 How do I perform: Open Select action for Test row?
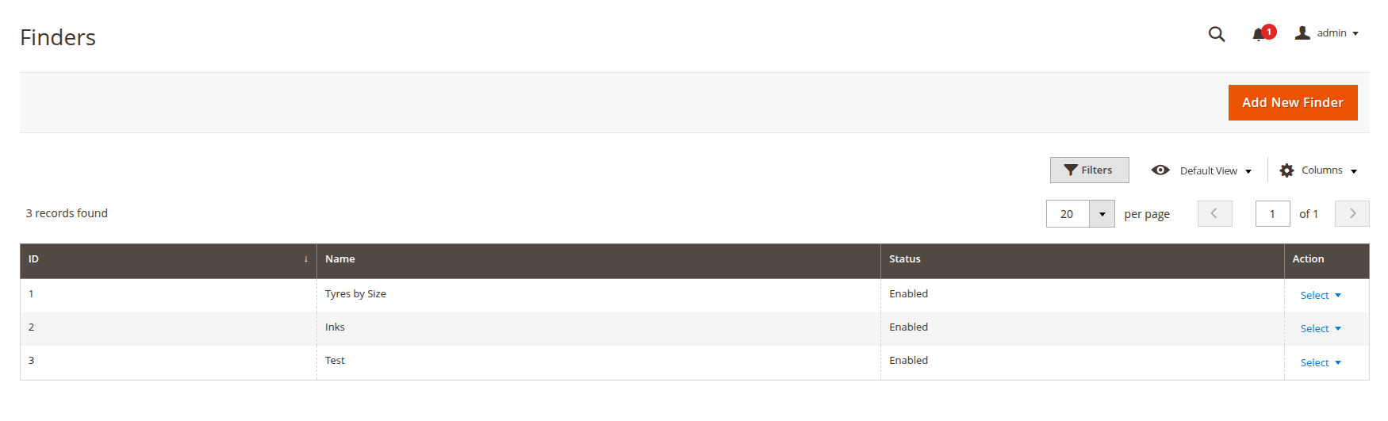[1321, 363]
